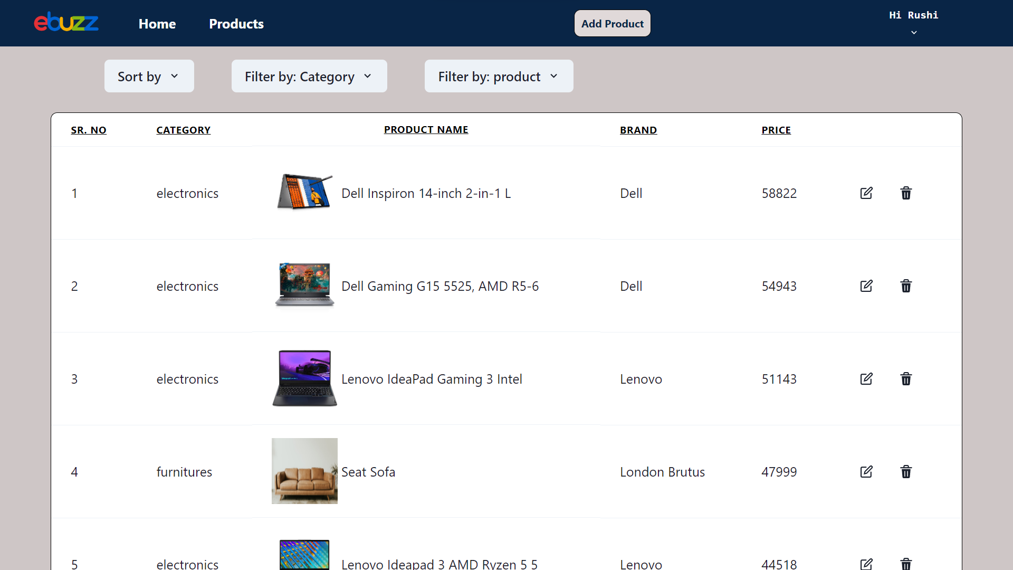Go to the Home page

(x=157, y=24)
